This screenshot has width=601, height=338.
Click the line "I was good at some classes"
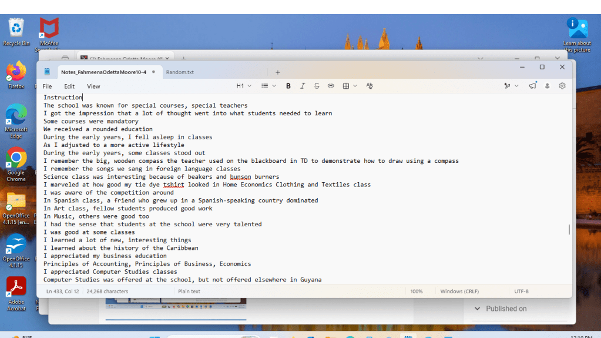(89, 232)
